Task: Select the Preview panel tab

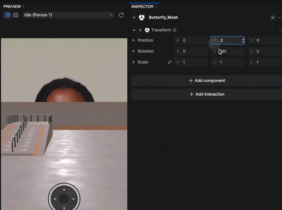Action: [12, 6]
